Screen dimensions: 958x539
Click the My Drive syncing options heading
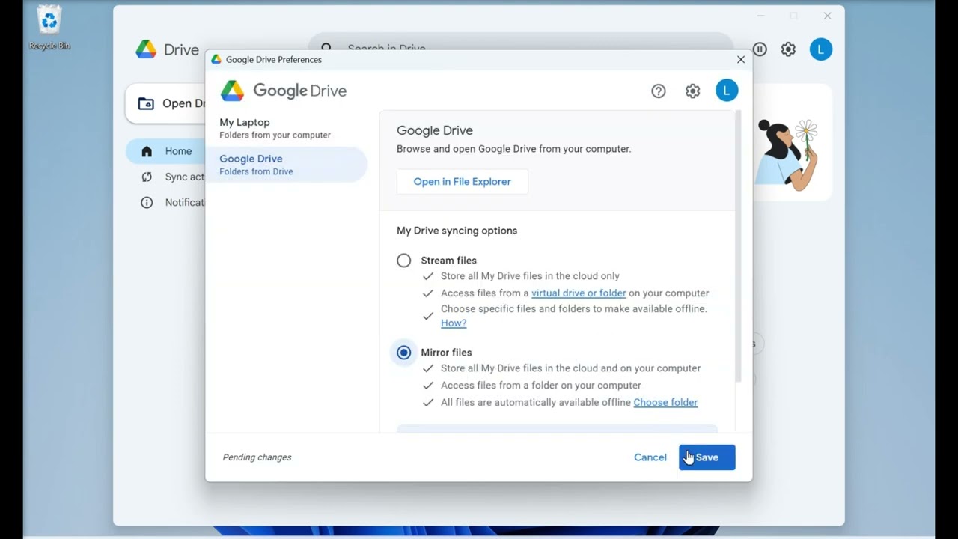coord(457,231)
